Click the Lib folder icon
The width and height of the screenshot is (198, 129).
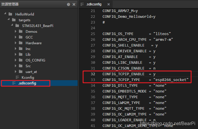pyautogui.click(x=21, y=54)
